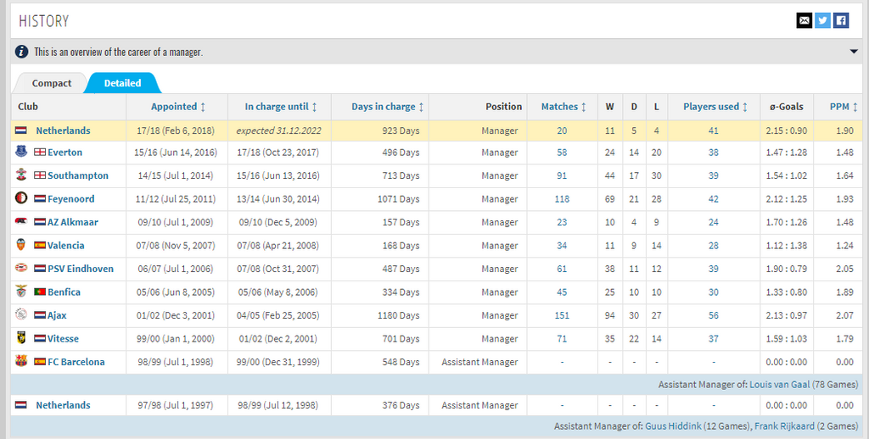Screen dimensions: 869x439
Task: Click the Southampton club crest icon
Action: [21, 175]
